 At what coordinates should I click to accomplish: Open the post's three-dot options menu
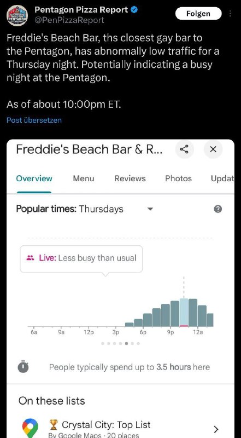(230, 13)
